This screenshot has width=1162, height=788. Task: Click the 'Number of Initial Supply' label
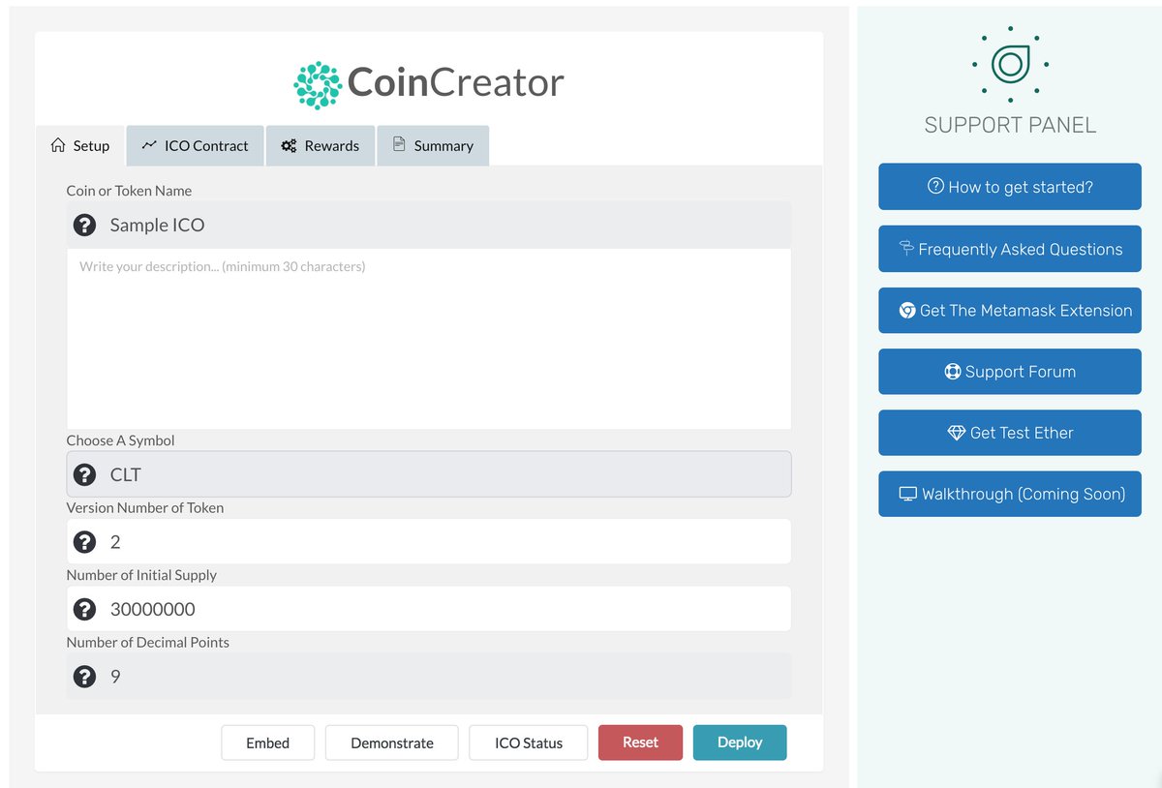coord(141,575)
